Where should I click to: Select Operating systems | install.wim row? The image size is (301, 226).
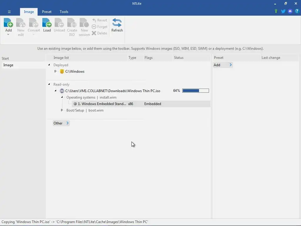(91, 97)
